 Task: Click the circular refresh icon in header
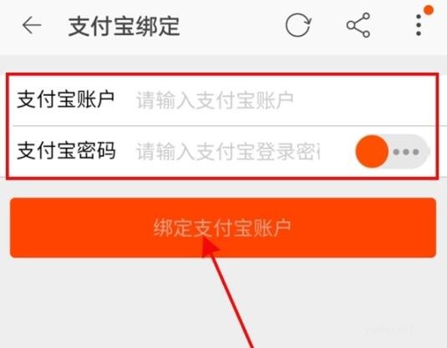(x=298, y=25)
